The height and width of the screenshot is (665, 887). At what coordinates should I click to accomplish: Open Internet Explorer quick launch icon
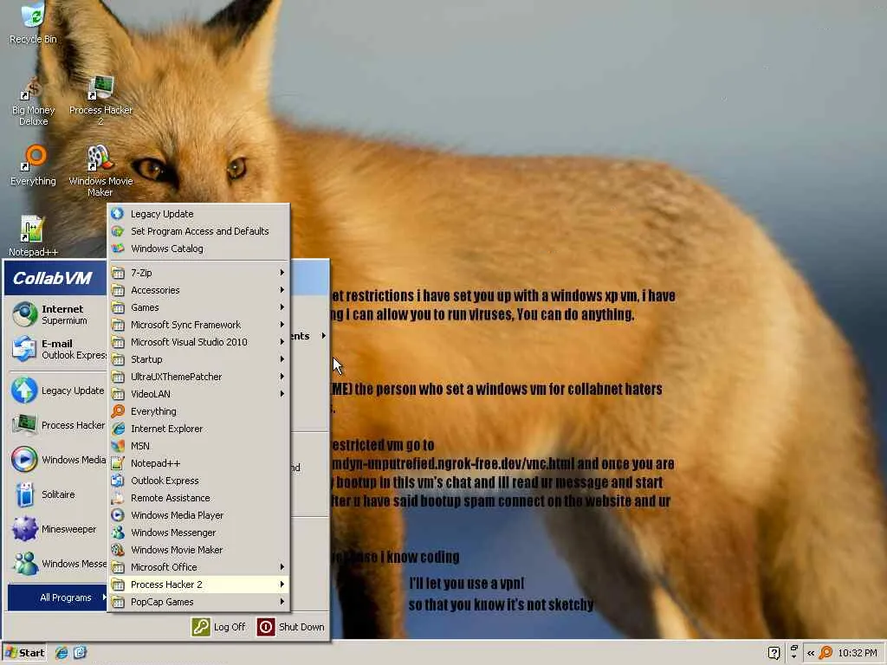click(62, 653)
